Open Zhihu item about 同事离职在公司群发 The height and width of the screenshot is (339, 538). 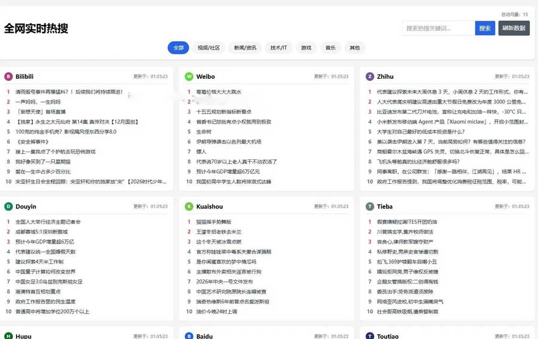pos(451,171)
